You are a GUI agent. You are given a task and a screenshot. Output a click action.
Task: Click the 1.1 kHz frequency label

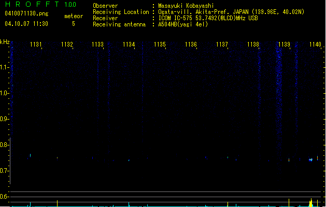[4, 67]
